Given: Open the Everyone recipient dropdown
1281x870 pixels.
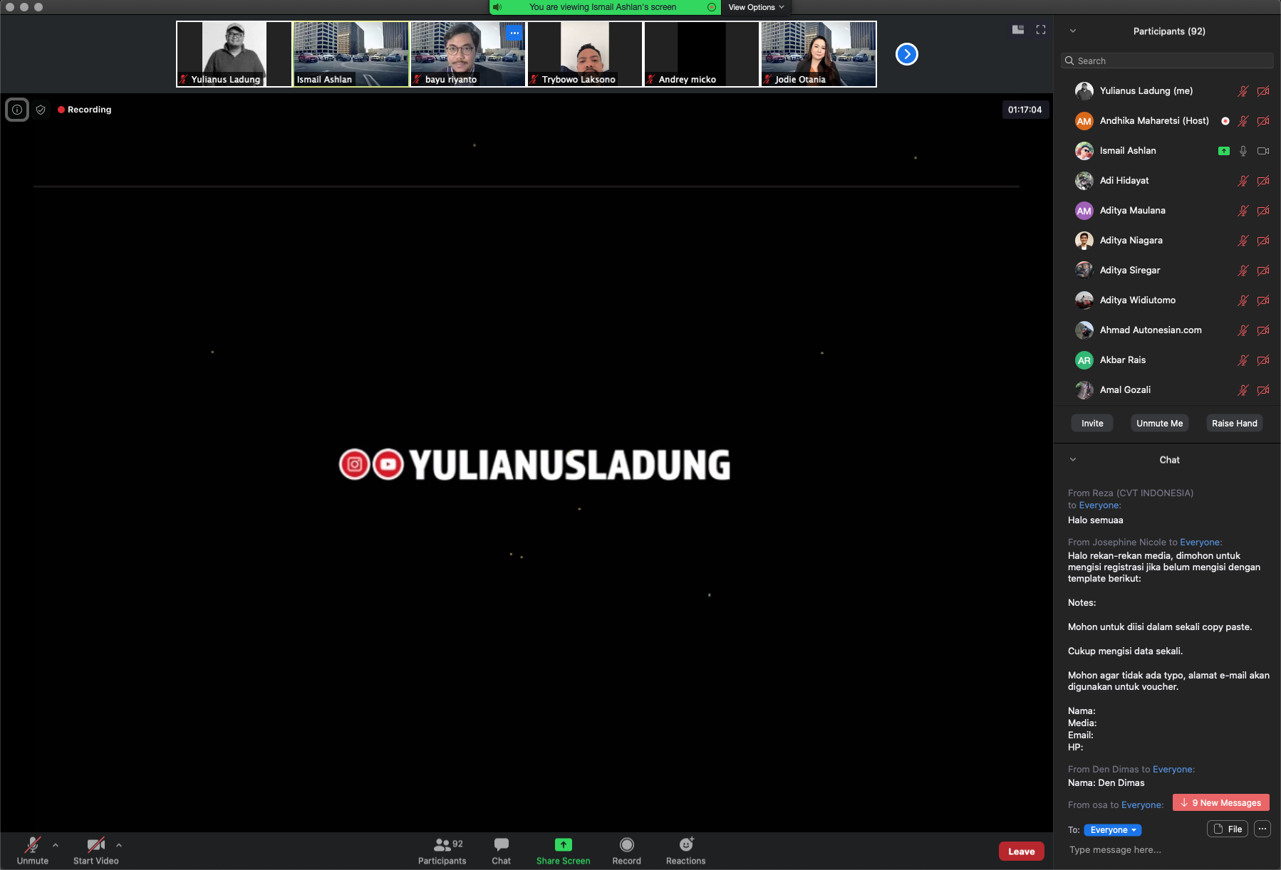Looking at the screenshot, I should click(1112, 830).
